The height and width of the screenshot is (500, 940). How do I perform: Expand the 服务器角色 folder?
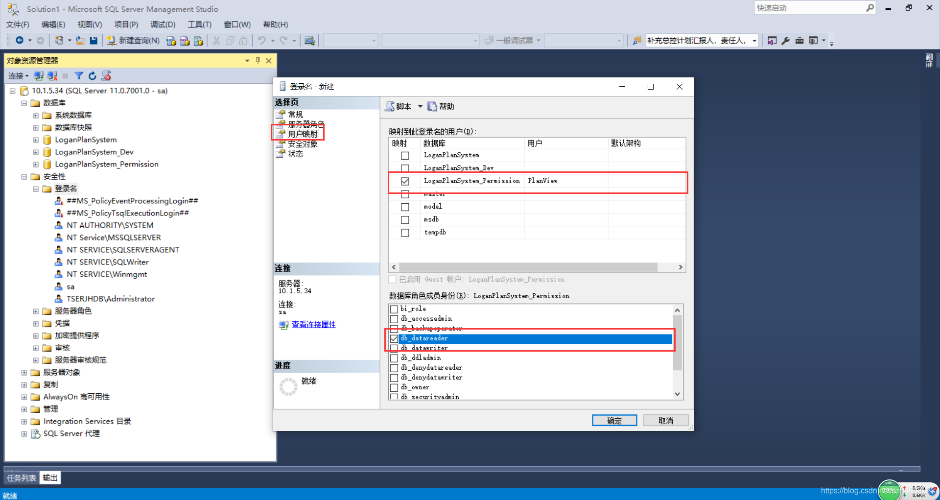click(36, 311)
